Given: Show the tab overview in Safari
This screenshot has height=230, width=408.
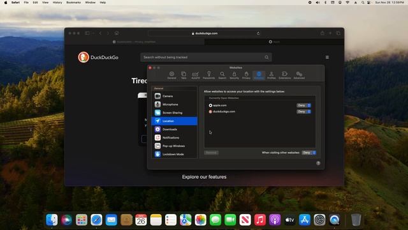Looking at the screenshot, I should click(x=339, y=33).
